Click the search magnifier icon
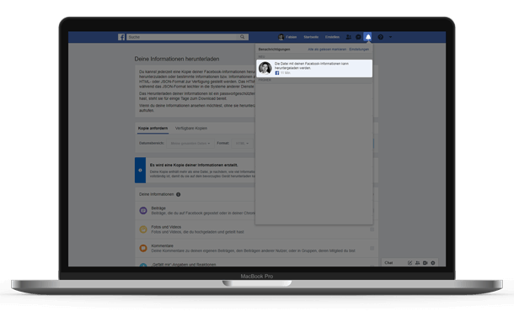 coord(242,37)
